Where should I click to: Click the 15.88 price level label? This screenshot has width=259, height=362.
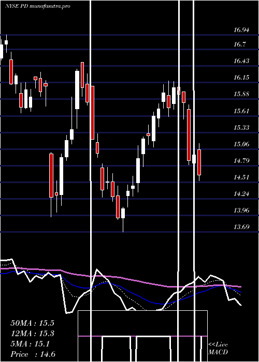(242, 94)
